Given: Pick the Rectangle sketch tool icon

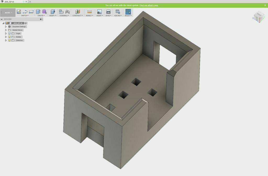Looking at the screenshot, I should point(31,11).
